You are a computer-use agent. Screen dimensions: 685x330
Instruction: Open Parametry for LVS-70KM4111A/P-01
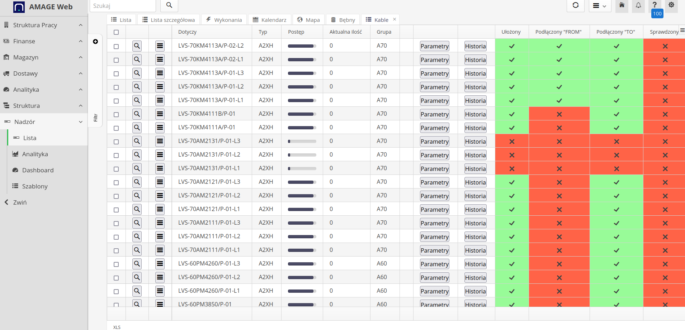434,127
